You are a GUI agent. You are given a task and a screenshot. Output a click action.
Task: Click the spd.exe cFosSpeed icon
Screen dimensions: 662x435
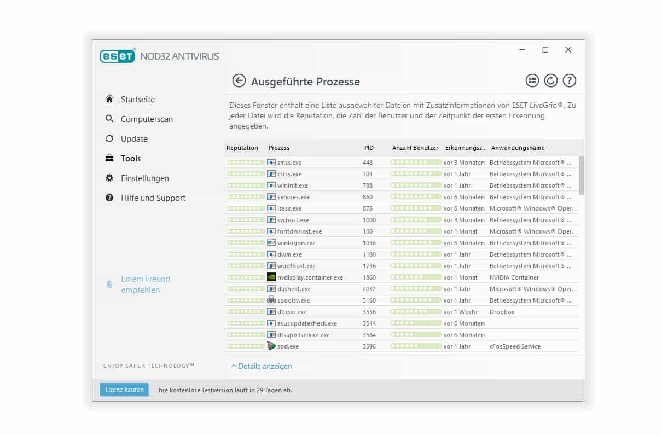(271, 346)
